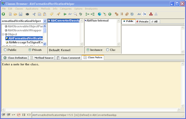Click the notes horizontal scrollbar right arrow

point(179,109)
